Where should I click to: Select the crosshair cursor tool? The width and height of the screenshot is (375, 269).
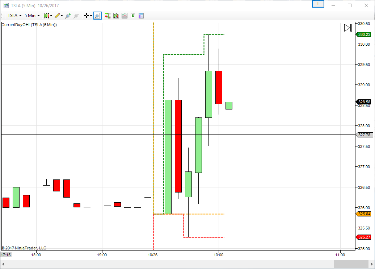[x=87, y=16]
